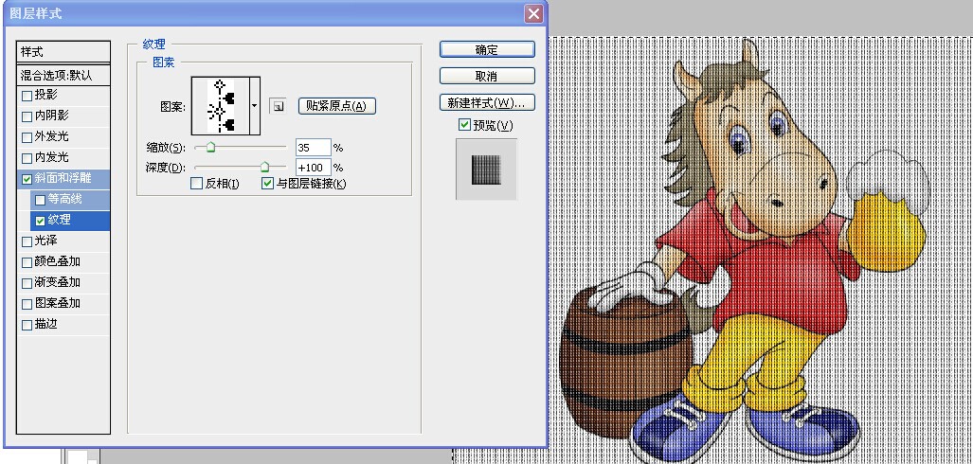Select the 纹理 sub-item label
Image resolution: width=973 pixels, height=464 pixels.
pyautogui.click(x=60, y=221)
